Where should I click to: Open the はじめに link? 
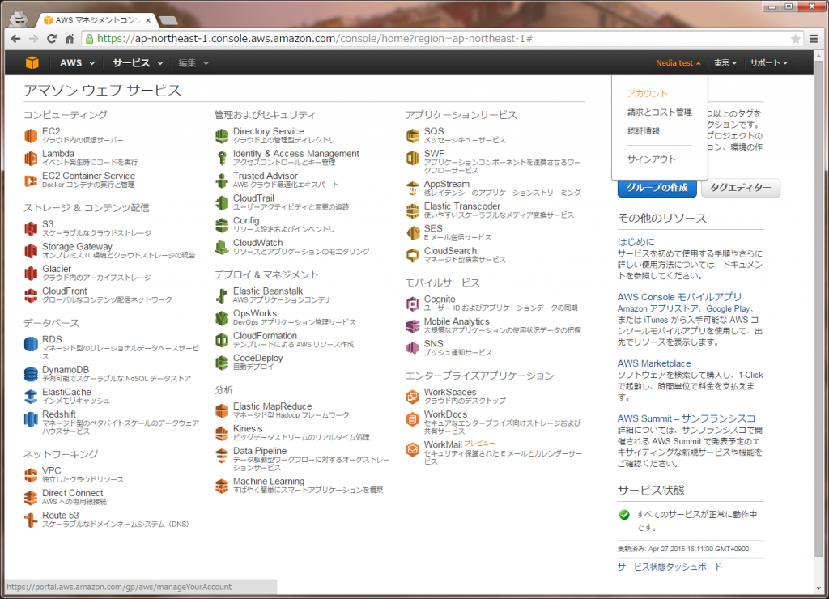click(x=636, y=241)
